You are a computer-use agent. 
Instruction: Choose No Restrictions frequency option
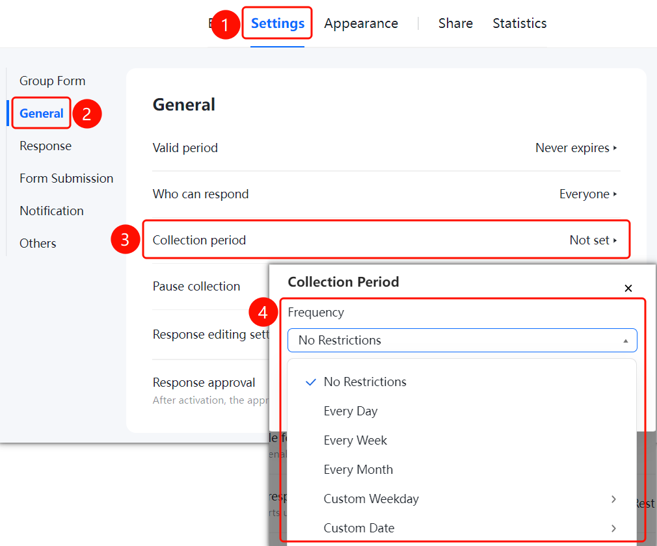point(365,382)
